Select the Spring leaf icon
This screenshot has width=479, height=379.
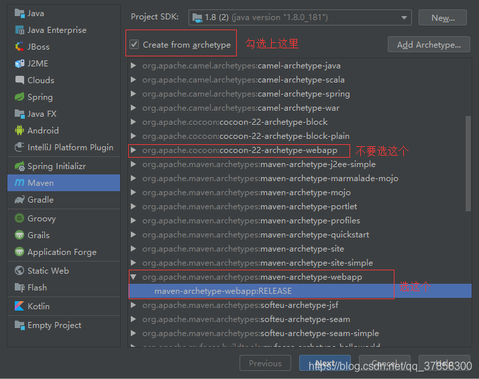[19, 97]
